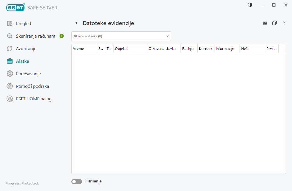Open help via the question mark icon

click(284, 23)
